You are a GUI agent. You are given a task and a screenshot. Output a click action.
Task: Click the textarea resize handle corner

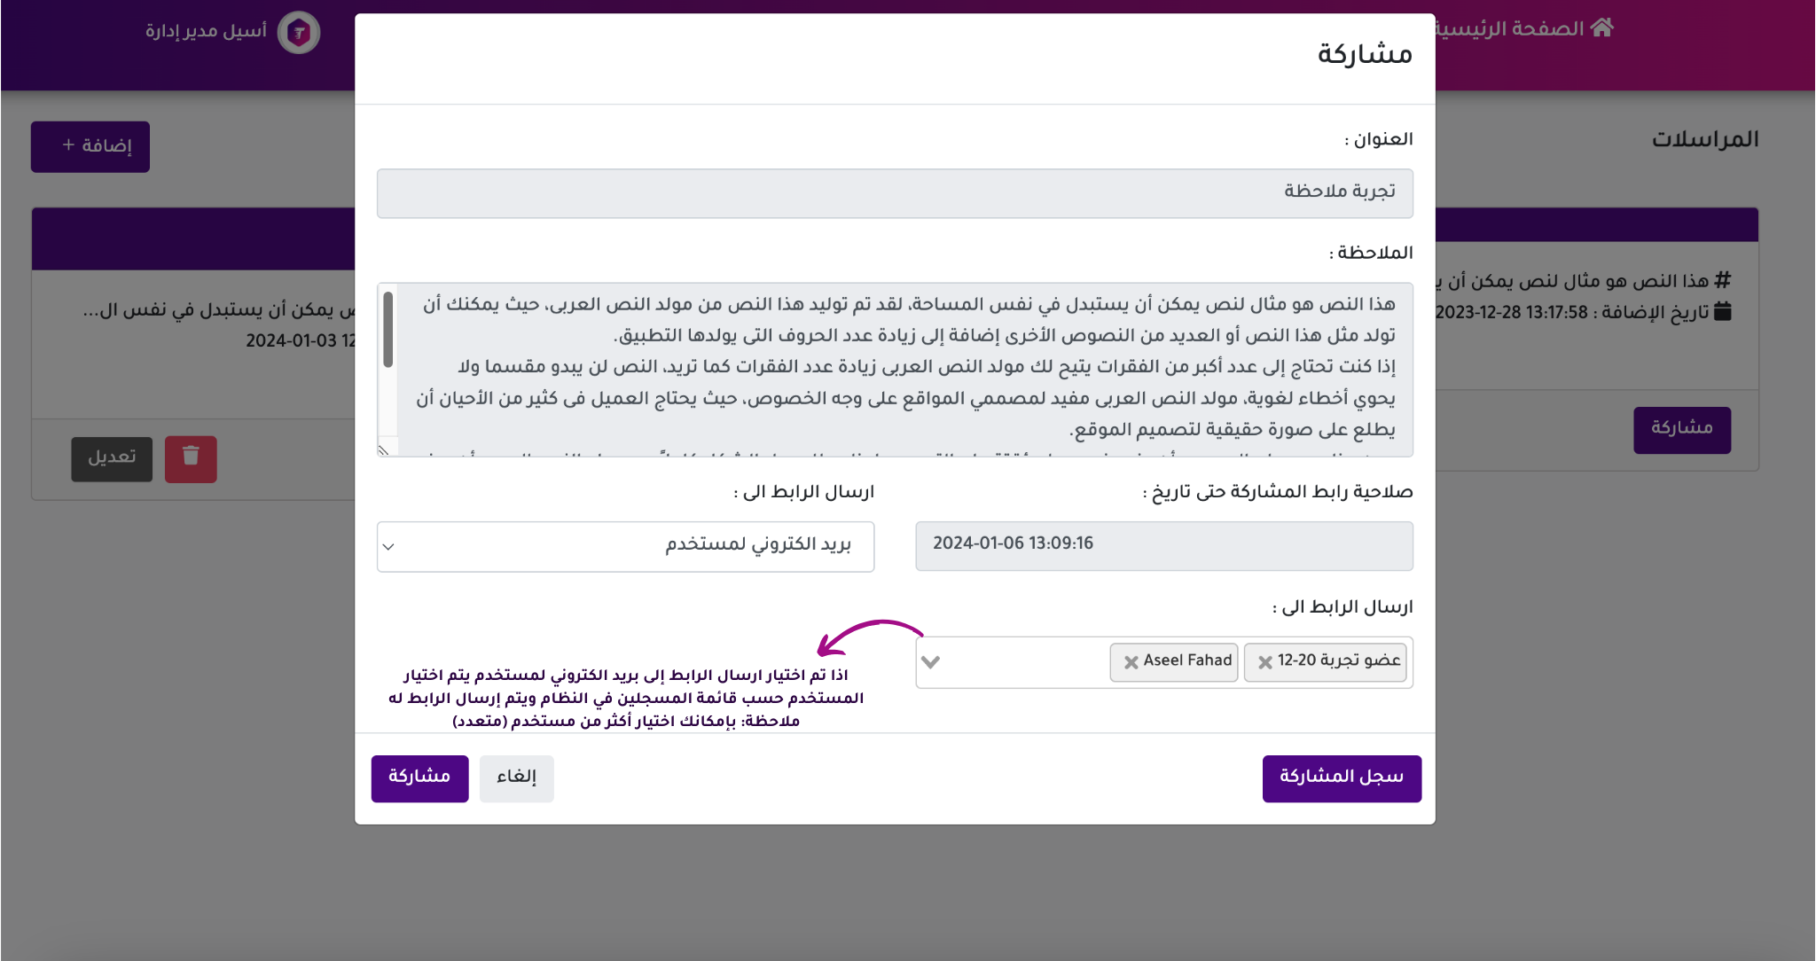click(384, 450)
